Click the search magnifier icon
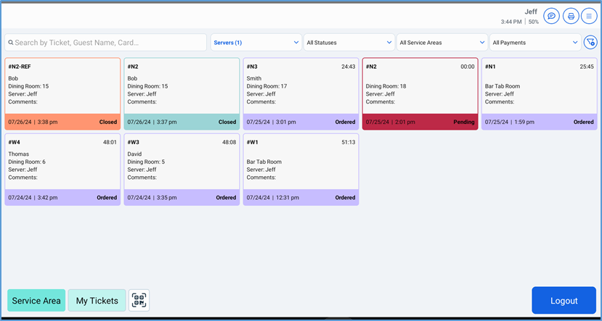 tap(10, 43)
